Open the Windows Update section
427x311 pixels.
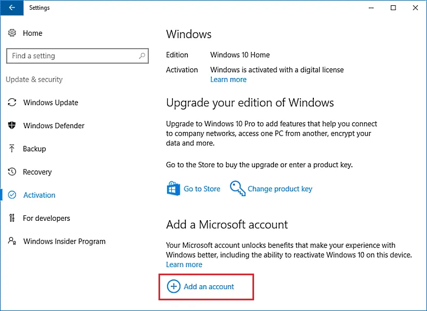point(51,103)
